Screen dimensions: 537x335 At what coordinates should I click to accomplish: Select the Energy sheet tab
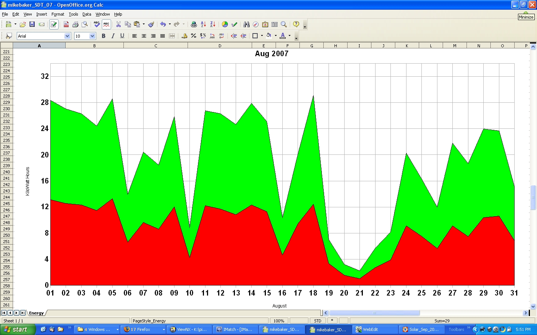pos(37,313)
